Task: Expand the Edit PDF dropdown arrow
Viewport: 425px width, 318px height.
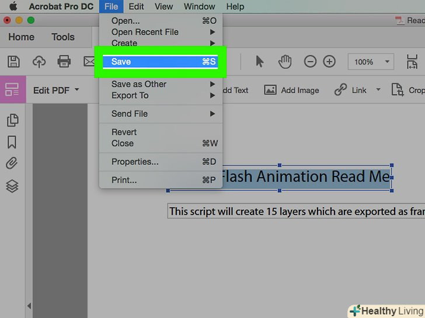Action: (x=77, y=89)
